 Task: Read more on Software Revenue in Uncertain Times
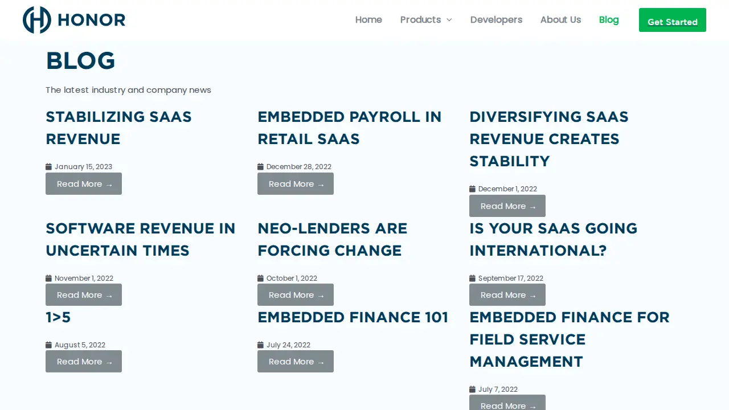[x=84, y=295]
